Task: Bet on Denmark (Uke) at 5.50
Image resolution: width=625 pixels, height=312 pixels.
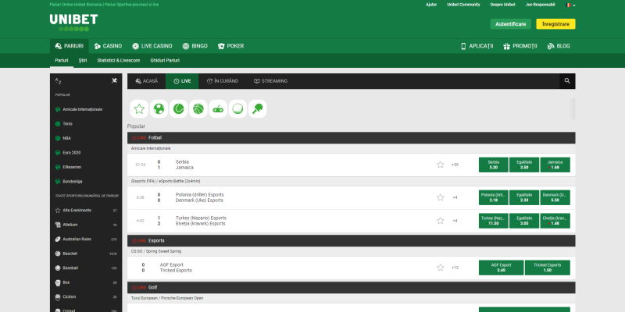Action: coord(555,197)
